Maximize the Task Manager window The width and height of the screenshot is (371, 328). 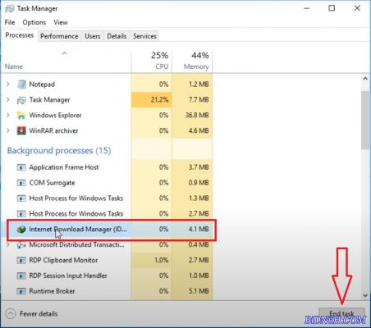(332, 8)
